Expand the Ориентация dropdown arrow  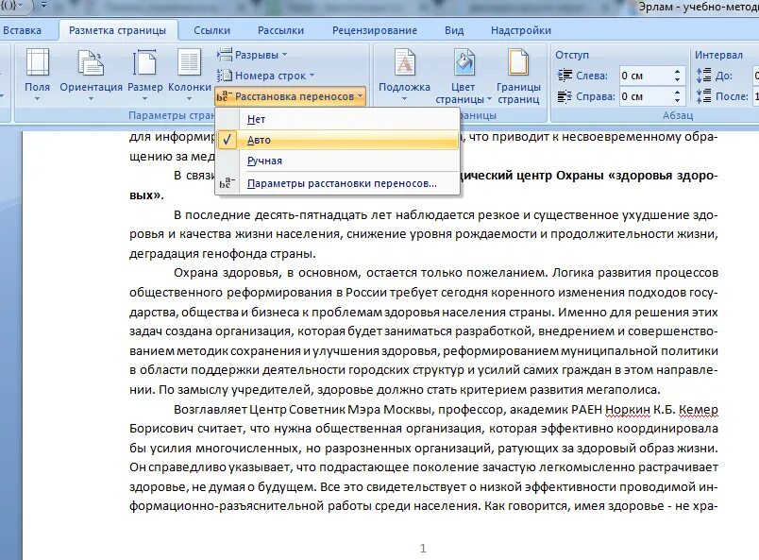coord(91,99)
